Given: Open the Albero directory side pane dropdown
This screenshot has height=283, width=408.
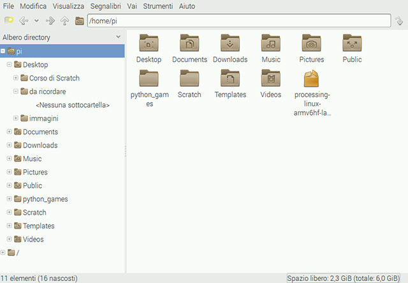Looking at the screenshot, I should click(119, 37).
